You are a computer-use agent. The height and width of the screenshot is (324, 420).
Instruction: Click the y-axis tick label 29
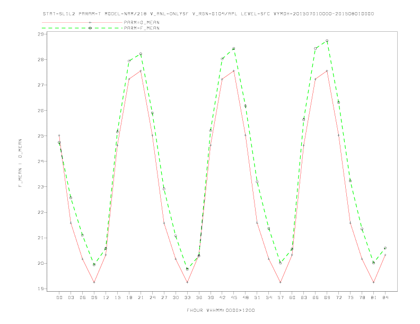[41, 34]
